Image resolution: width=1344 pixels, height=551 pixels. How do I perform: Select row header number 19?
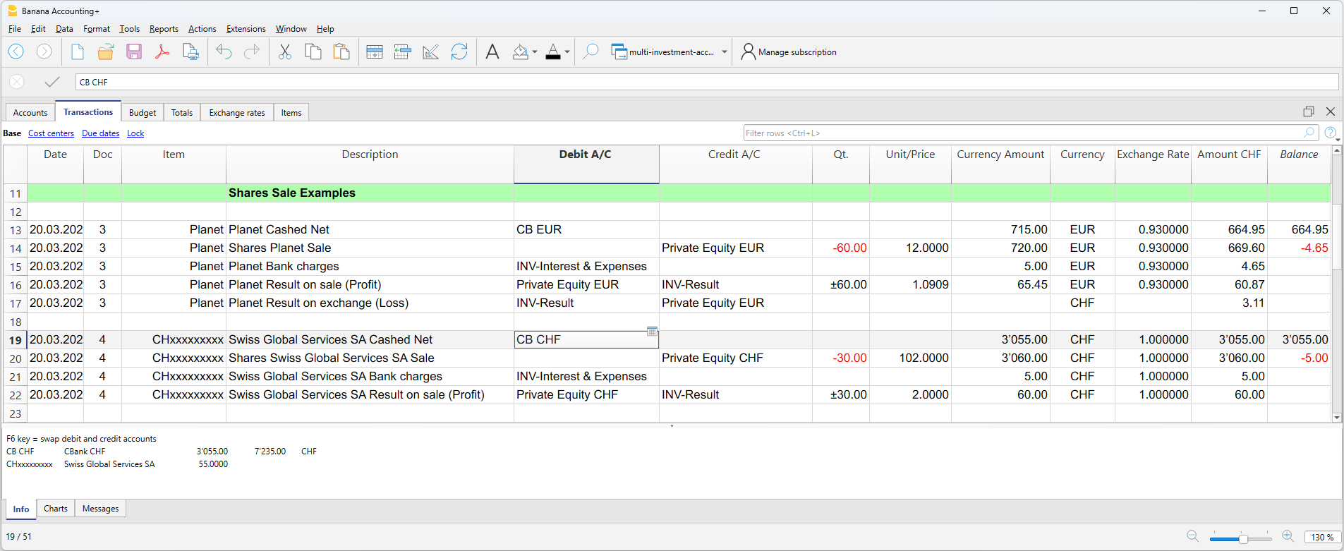click(x=15, y=340)
